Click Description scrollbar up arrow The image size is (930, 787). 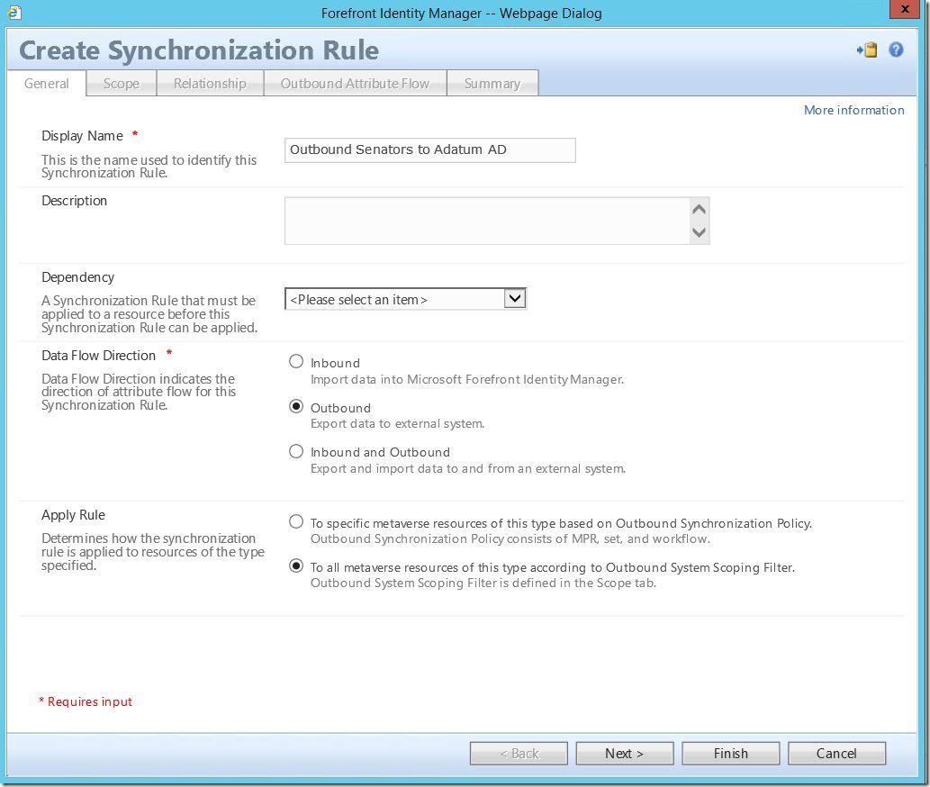(700, 209)
